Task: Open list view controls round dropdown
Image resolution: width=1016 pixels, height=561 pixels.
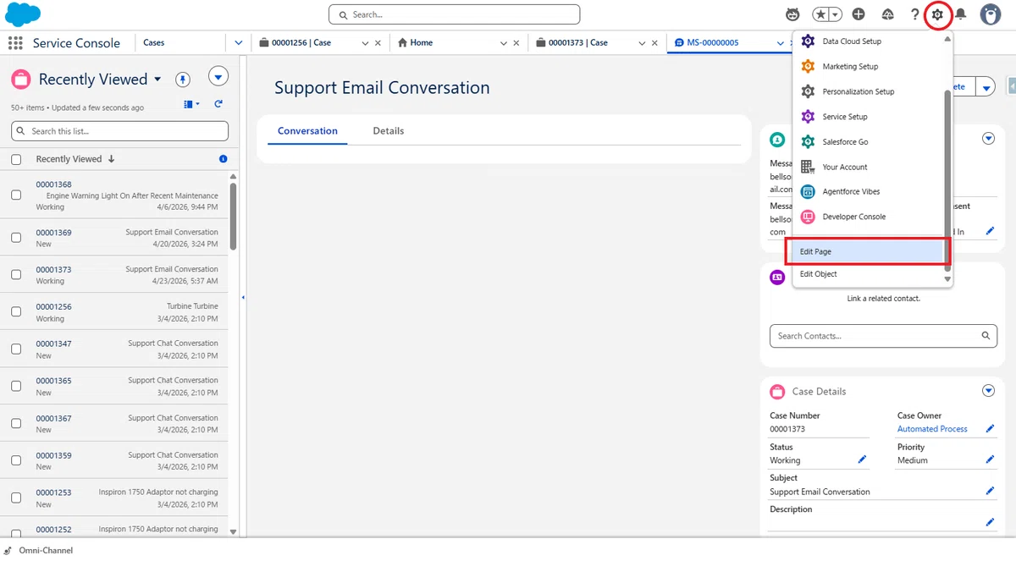Action: click(218, 77)
